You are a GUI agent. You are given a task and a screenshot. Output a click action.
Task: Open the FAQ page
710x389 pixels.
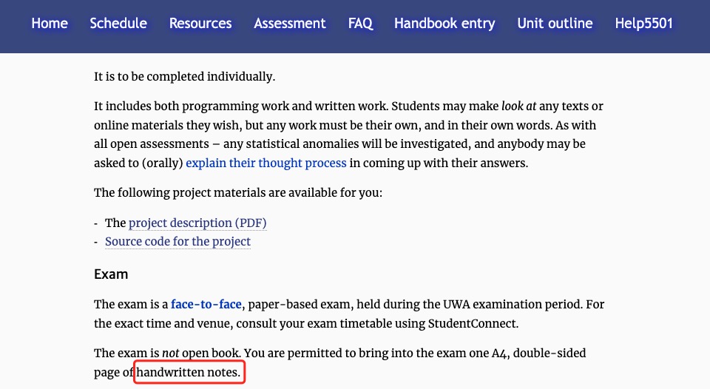360,24
